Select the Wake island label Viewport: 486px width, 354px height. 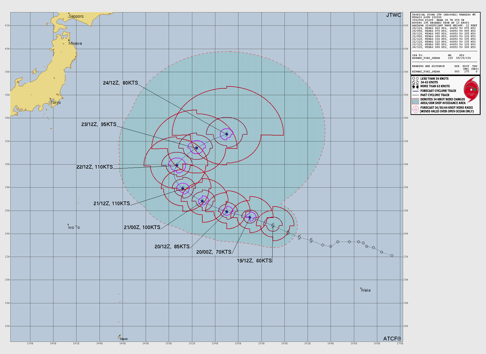366,290
